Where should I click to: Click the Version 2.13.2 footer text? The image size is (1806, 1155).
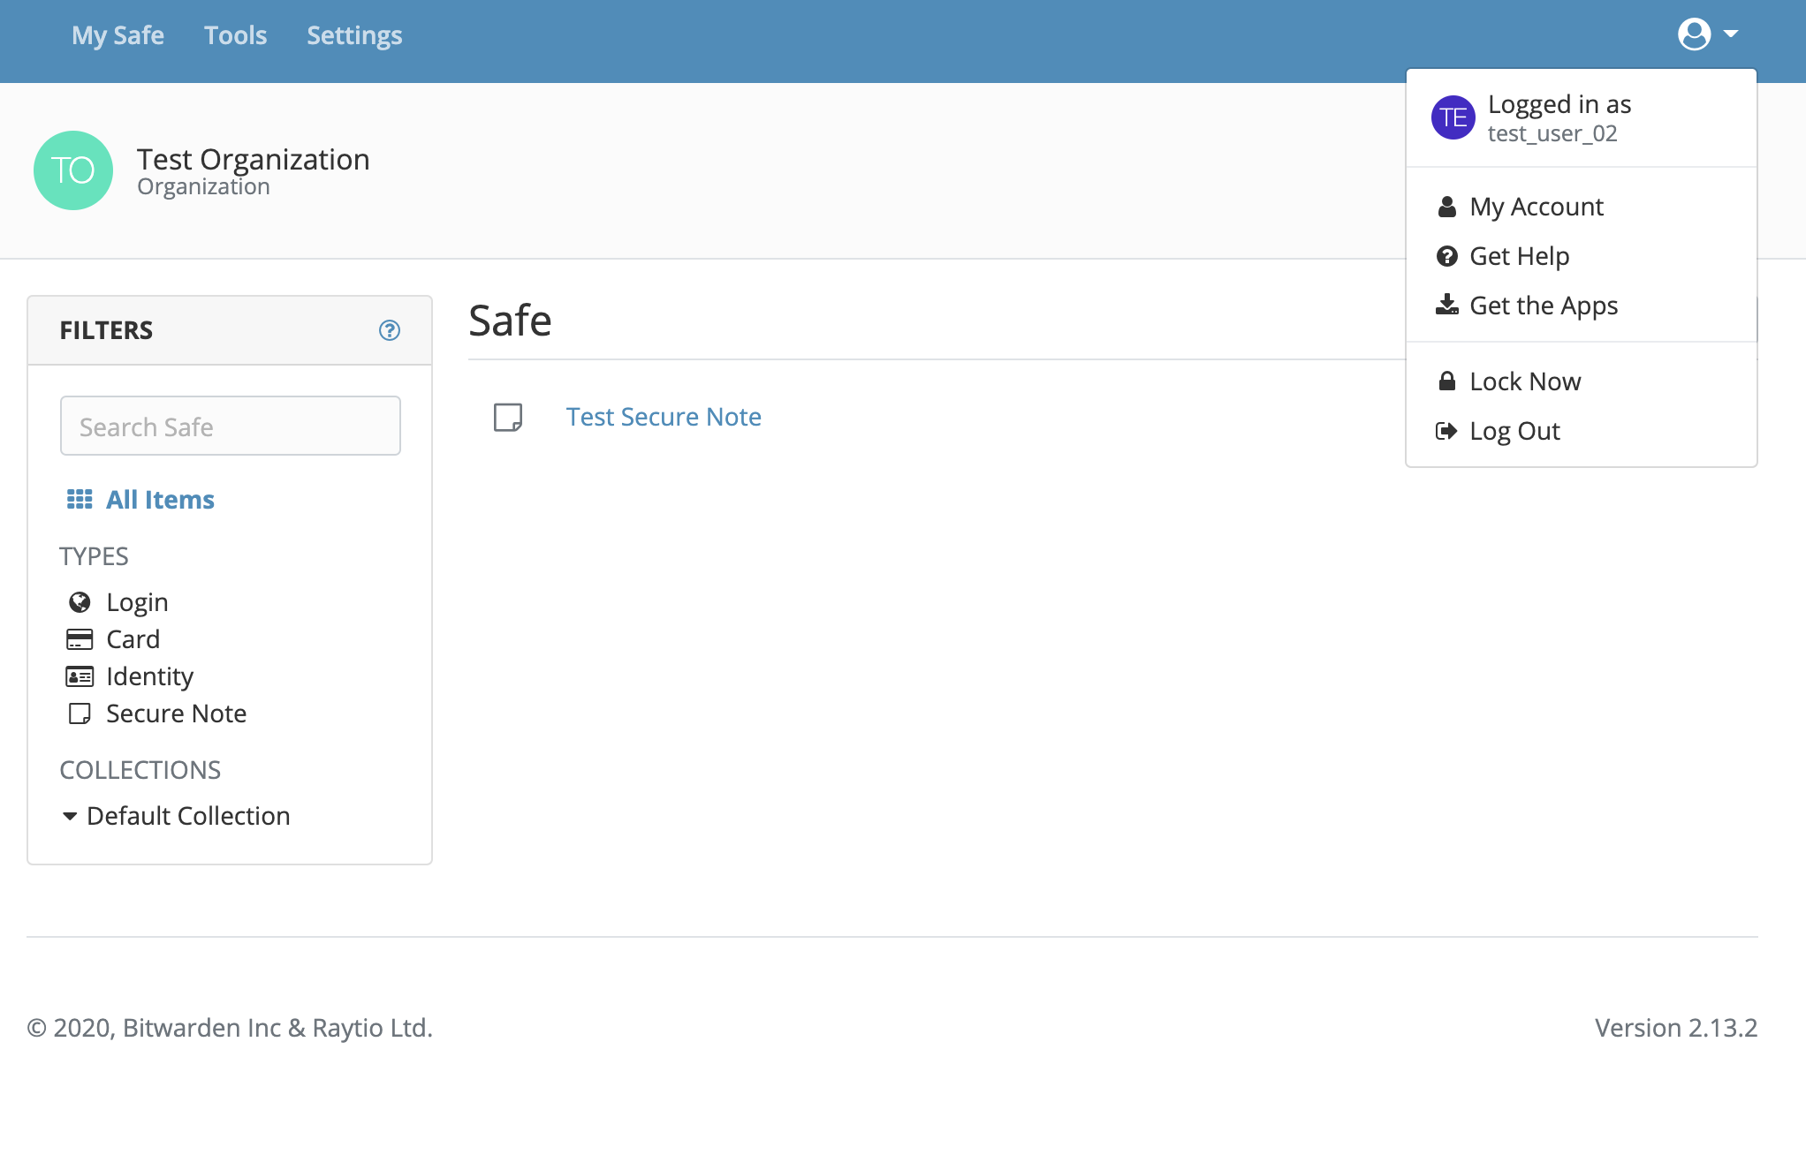pyautogui.click(x=1676, y=1028)
